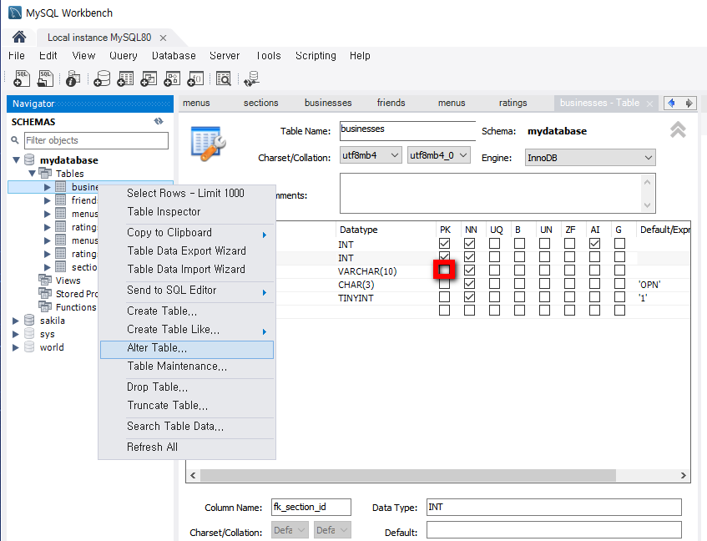Click the columns grid horizontal scrollbar

(x=408, y=475)
